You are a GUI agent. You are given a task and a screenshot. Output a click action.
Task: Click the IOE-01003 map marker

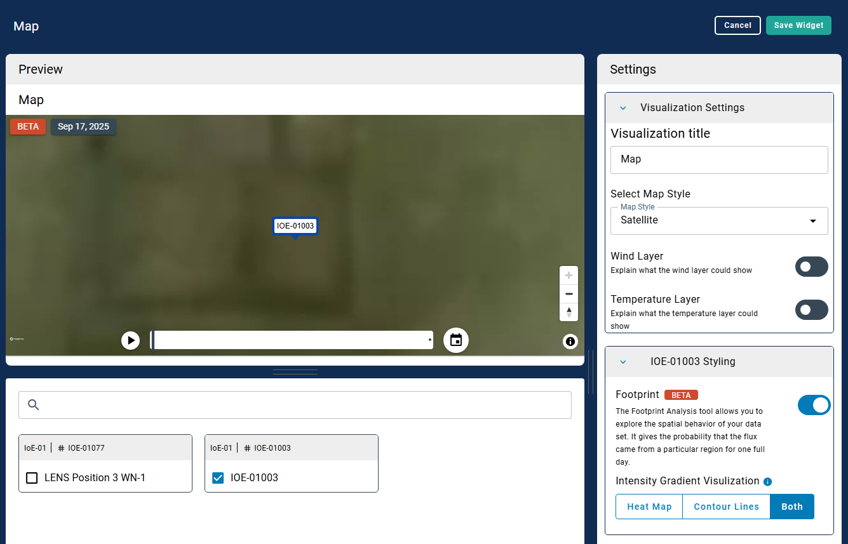tap(295, 226)
